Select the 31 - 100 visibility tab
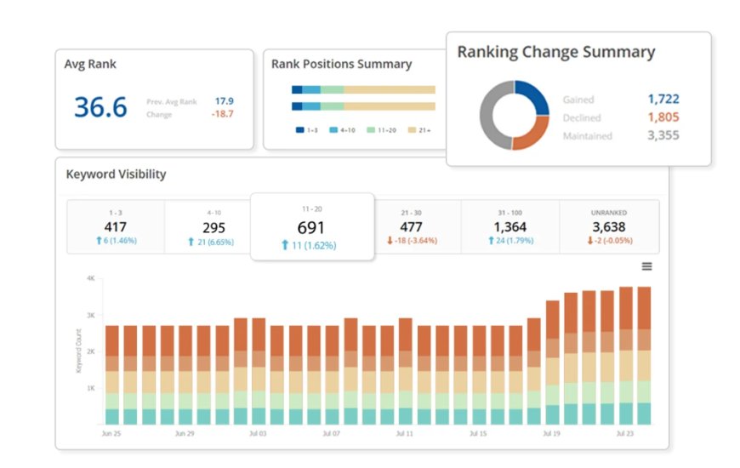This screenshot has height=468, width=740. [509, 226]
